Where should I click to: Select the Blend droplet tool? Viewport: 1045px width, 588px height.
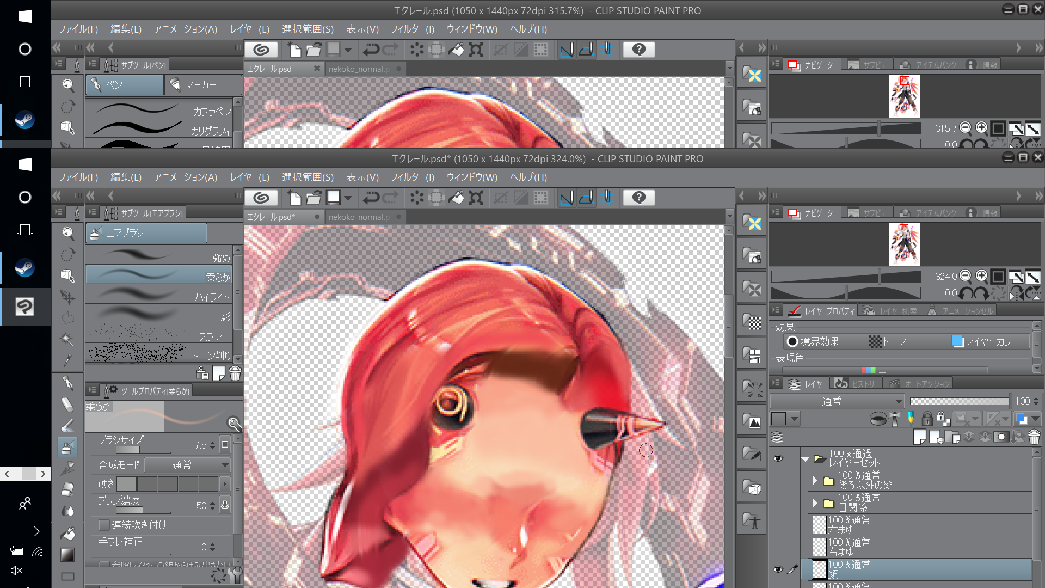(x=67, y=511)
